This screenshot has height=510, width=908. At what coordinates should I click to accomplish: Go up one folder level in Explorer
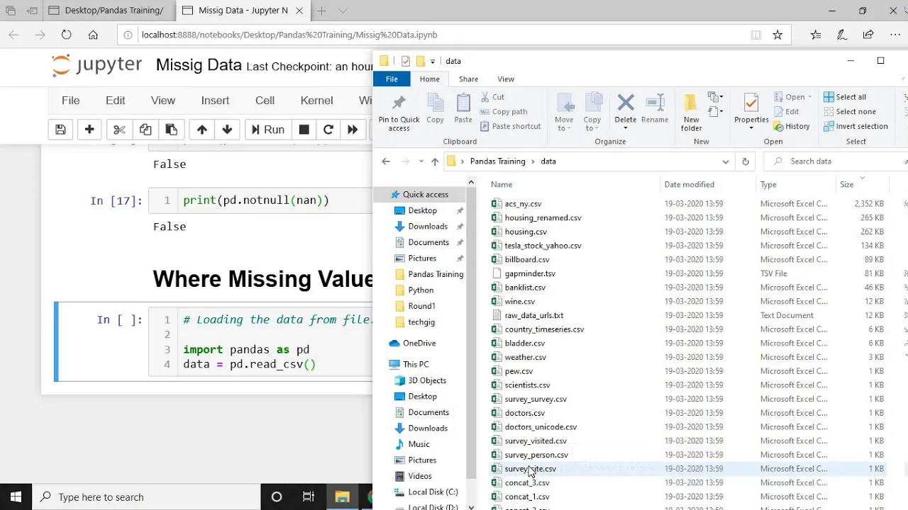(x=435, y=161)
